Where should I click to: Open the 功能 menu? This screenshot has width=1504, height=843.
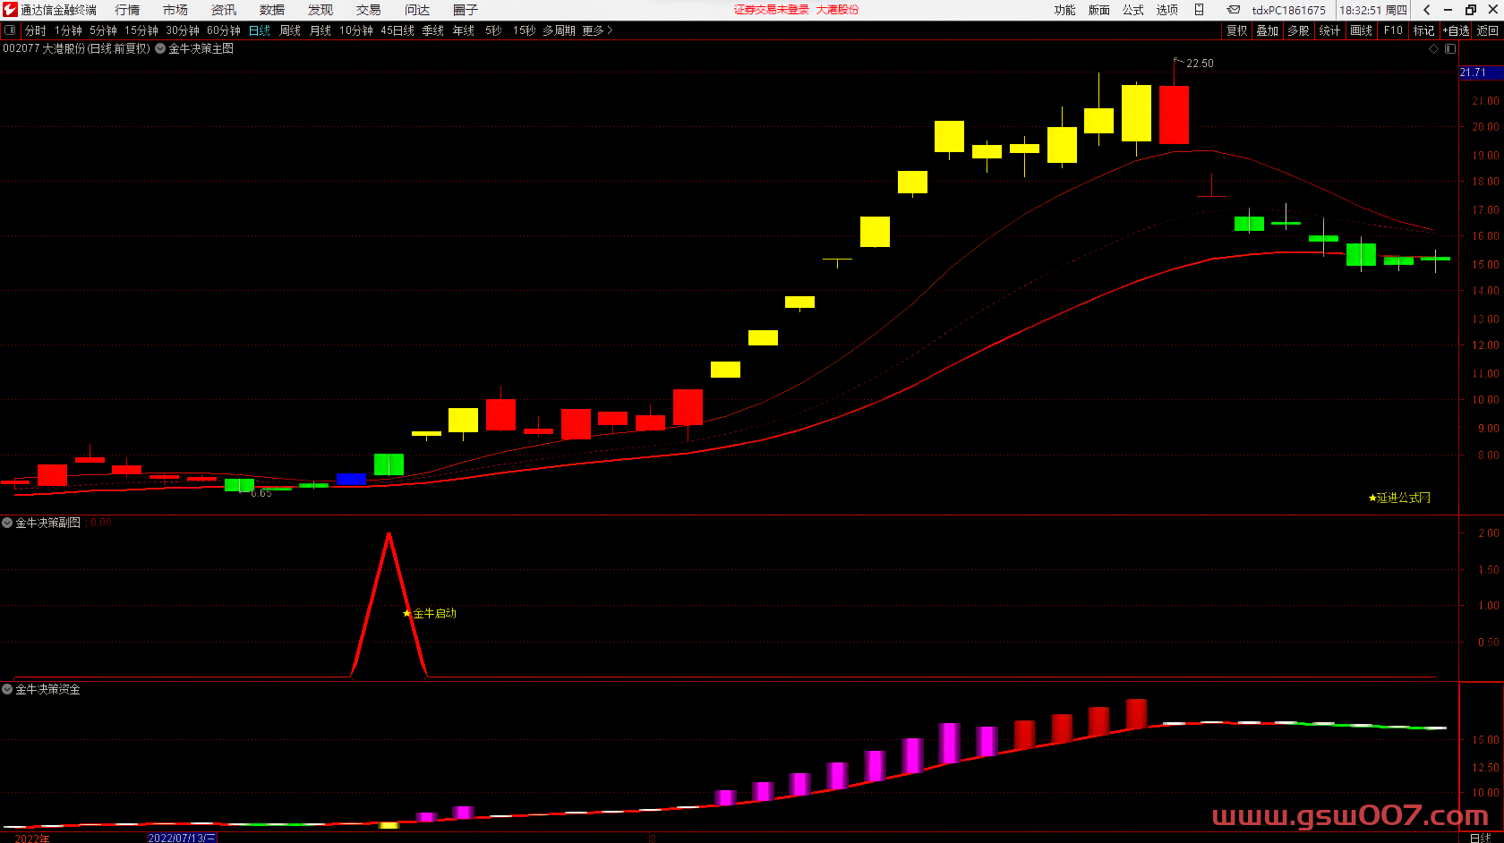[1064, 10]
